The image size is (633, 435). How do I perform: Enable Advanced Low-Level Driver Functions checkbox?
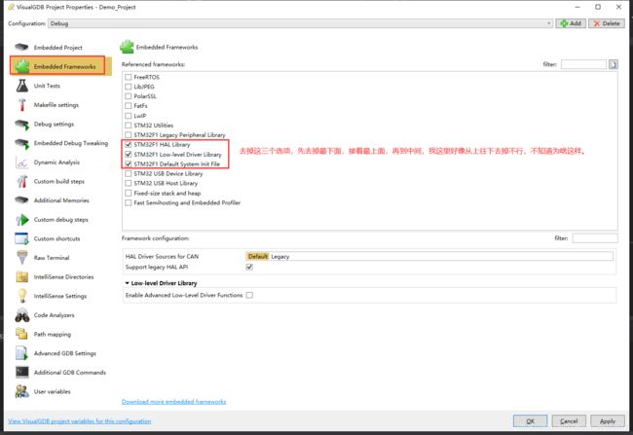(x=249, y=295)
